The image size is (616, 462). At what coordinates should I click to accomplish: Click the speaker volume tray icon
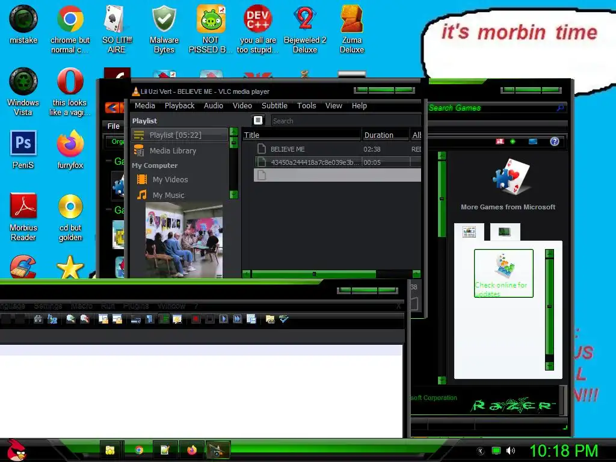(x=510, y=451)
